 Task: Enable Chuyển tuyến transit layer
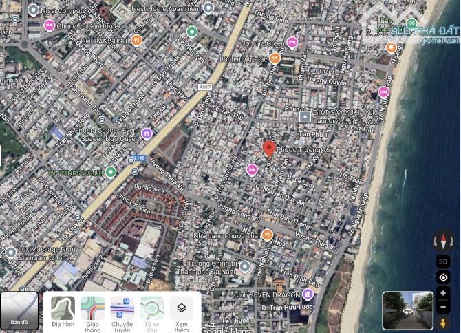point(122,312)
